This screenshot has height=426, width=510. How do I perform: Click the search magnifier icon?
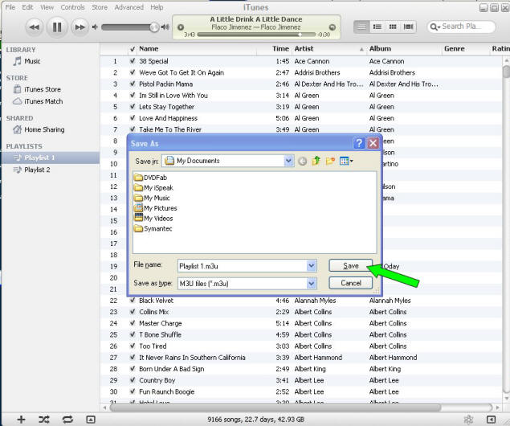tap(435, 27)
